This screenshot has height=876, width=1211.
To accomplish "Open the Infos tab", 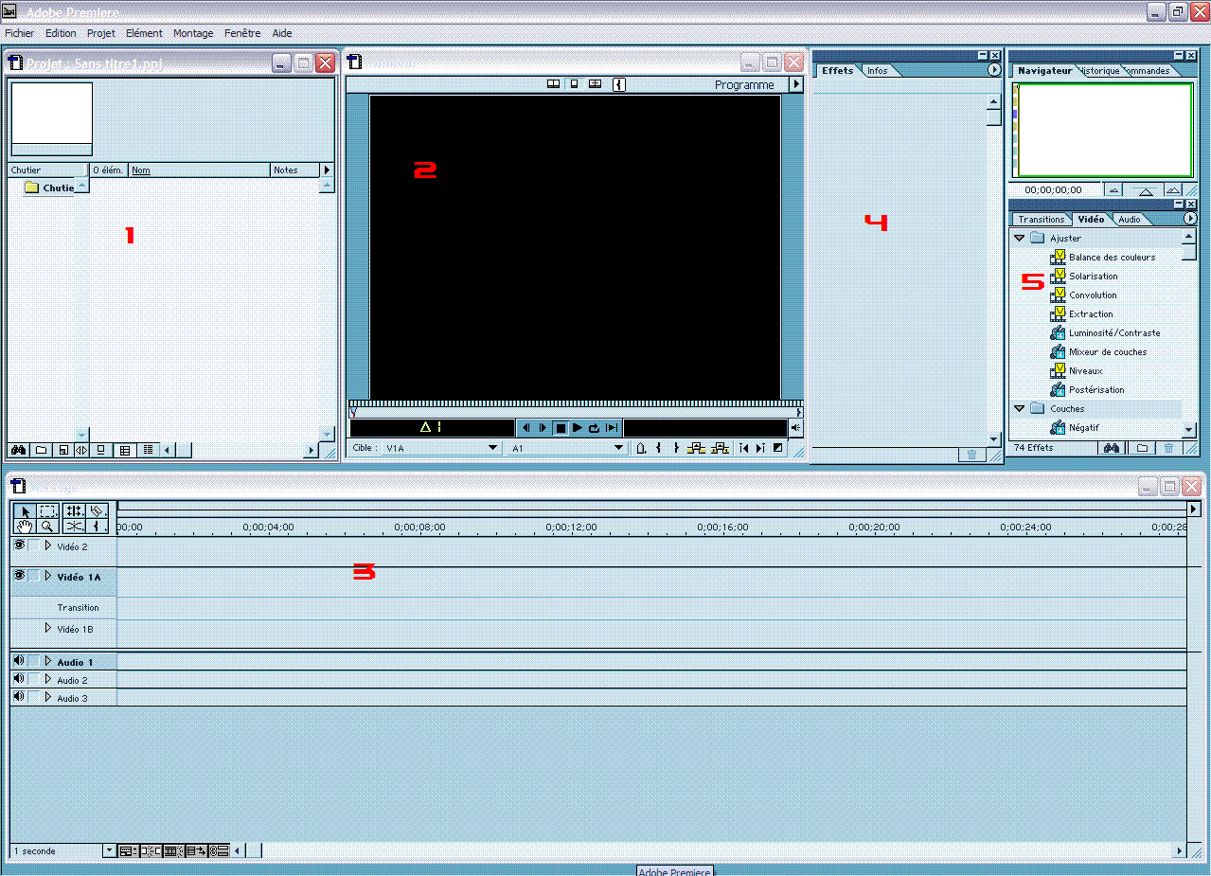I will [878, 71].
